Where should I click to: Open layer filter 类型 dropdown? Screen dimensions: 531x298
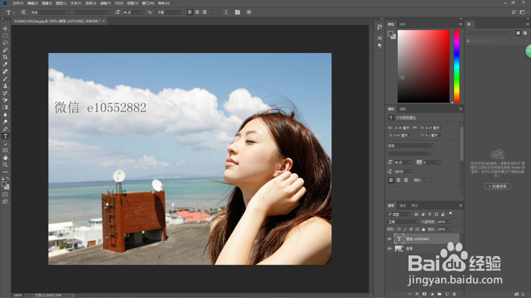click(x=399, y=214)
